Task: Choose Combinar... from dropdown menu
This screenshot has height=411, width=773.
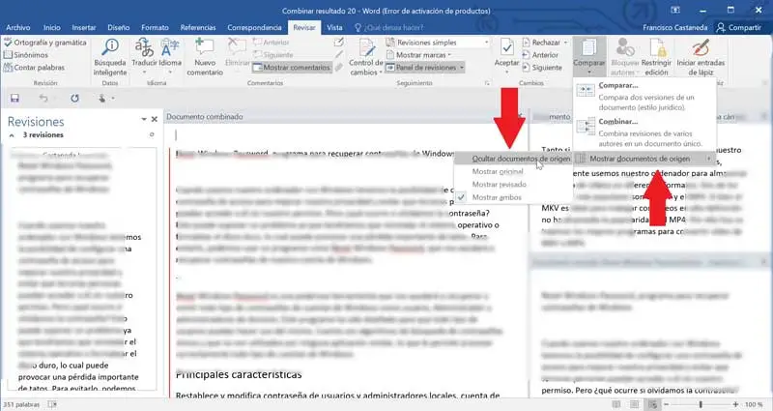Action: [x=644, y=132]
